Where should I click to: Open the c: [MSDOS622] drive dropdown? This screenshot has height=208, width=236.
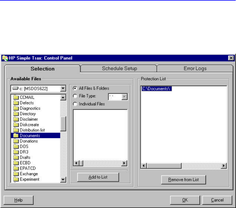(63, 88)
